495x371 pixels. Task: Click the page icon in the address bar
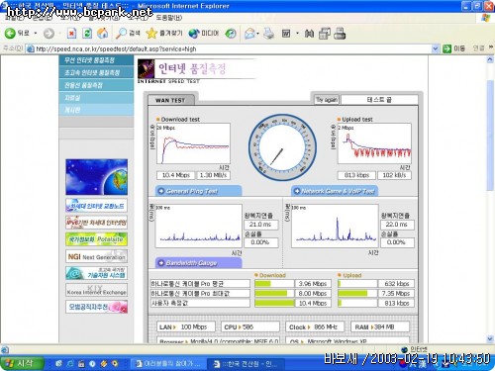click(x=31, y=48)
